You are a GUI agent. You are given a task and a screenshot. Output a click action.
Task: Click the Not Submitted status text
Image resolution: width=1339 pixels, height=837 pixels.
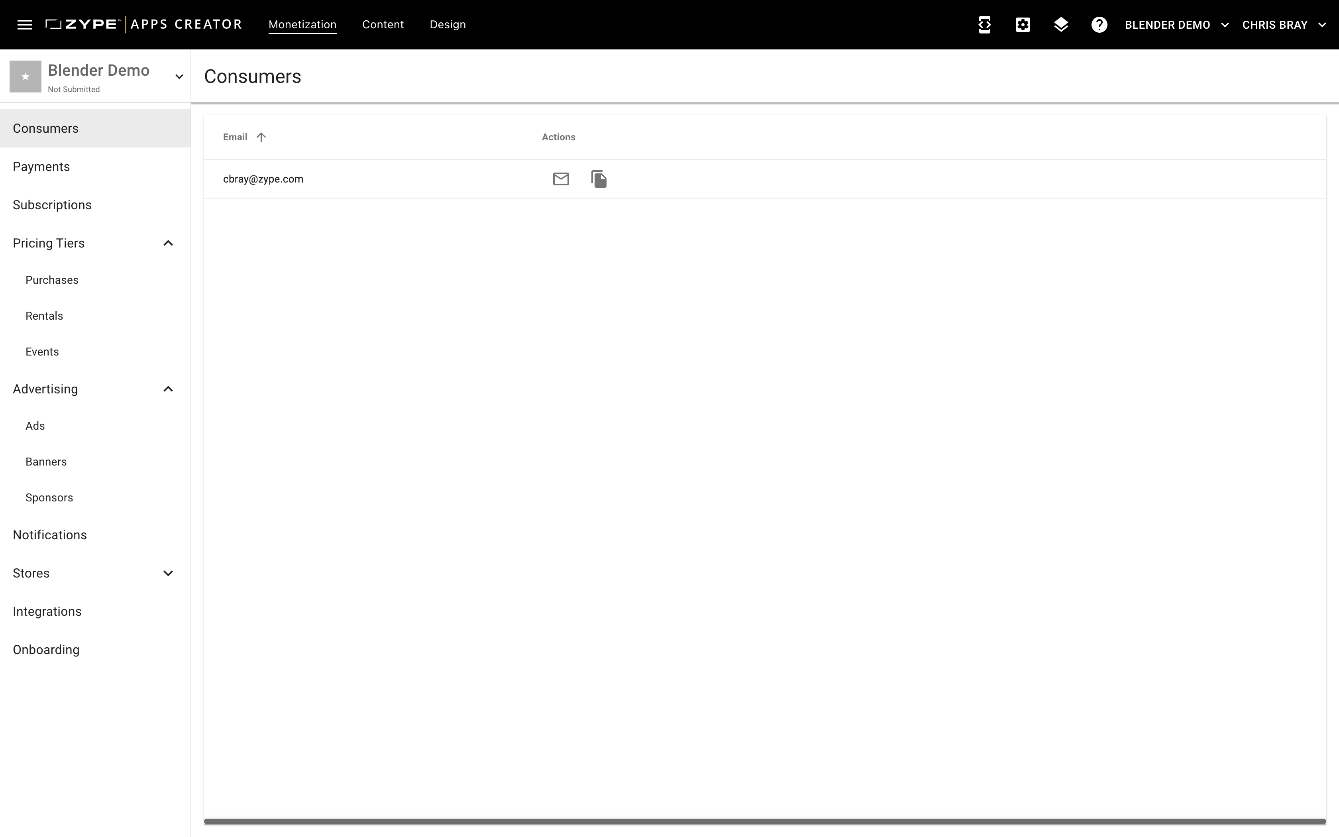pyautogui.click(x=74, y=89)
